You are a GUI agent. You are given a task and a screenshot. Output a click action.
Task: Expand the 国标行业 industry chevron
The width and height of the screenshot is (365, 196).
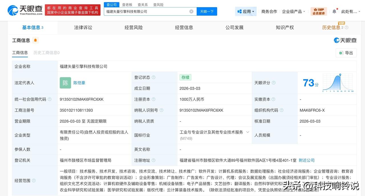pos(248,132)
